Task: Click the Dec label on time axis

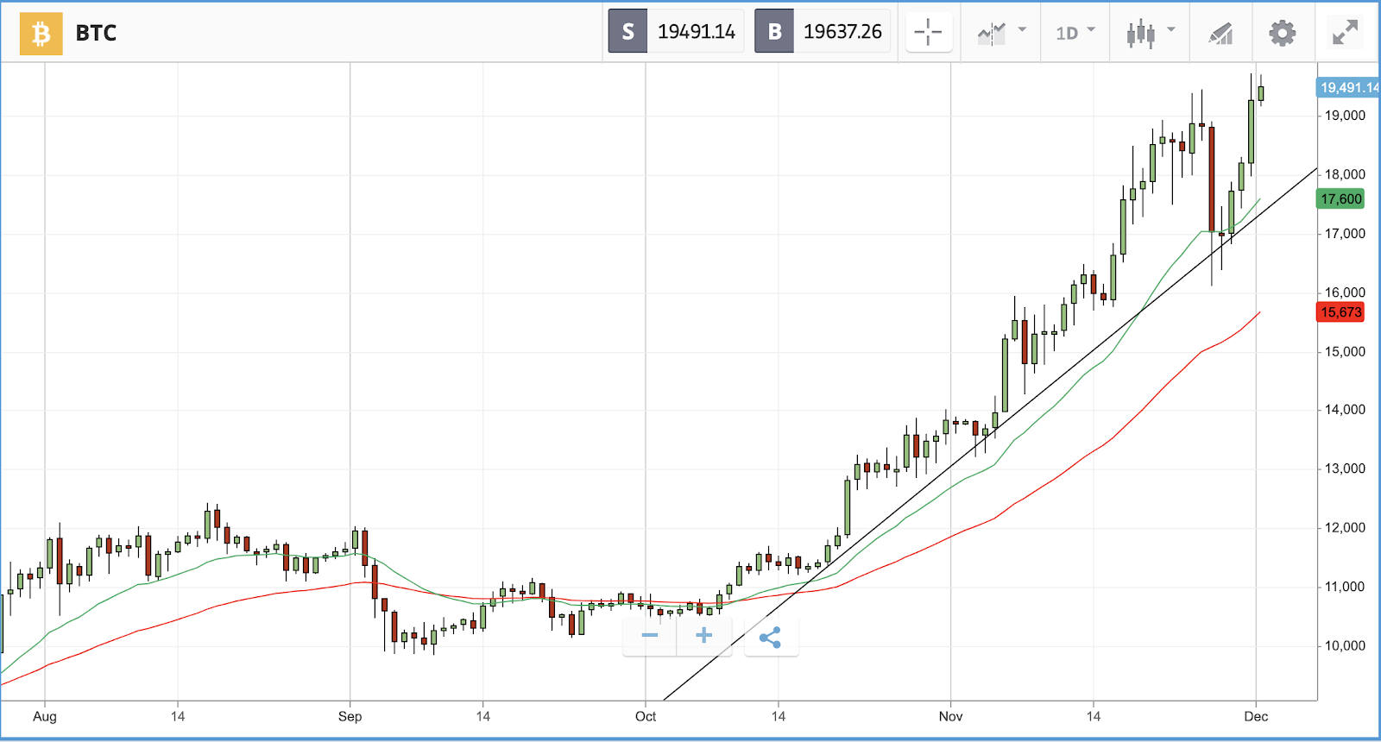Action: [x=1256, y=716]
